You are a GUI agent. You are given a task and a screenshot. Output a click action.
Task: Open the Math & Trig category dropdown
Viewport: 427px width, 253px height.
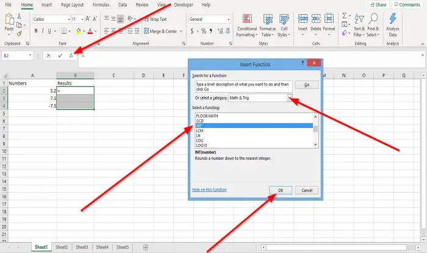coord(290,98)
